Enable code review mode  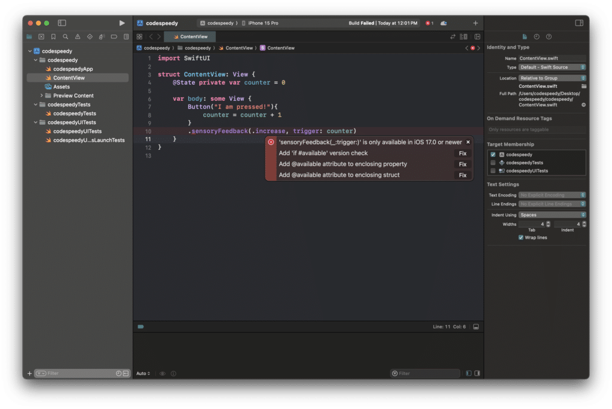click(453, 36)
